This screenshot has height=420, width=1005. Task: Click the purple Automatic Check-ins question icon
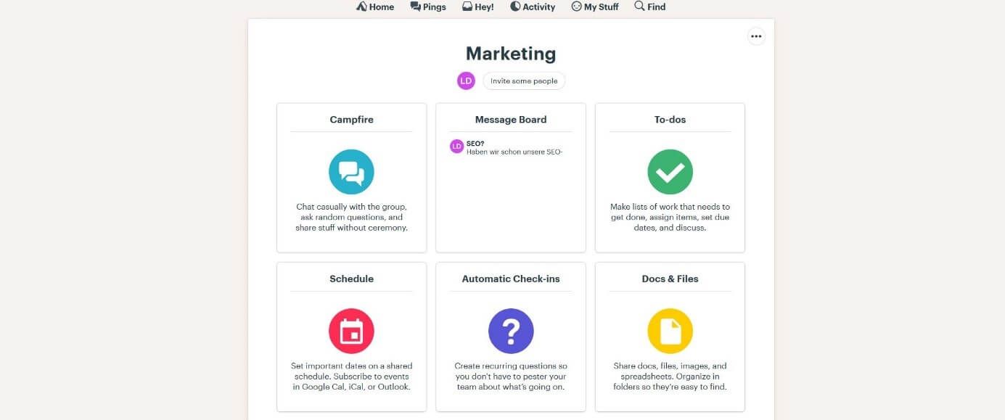click(x=511, y=332)
